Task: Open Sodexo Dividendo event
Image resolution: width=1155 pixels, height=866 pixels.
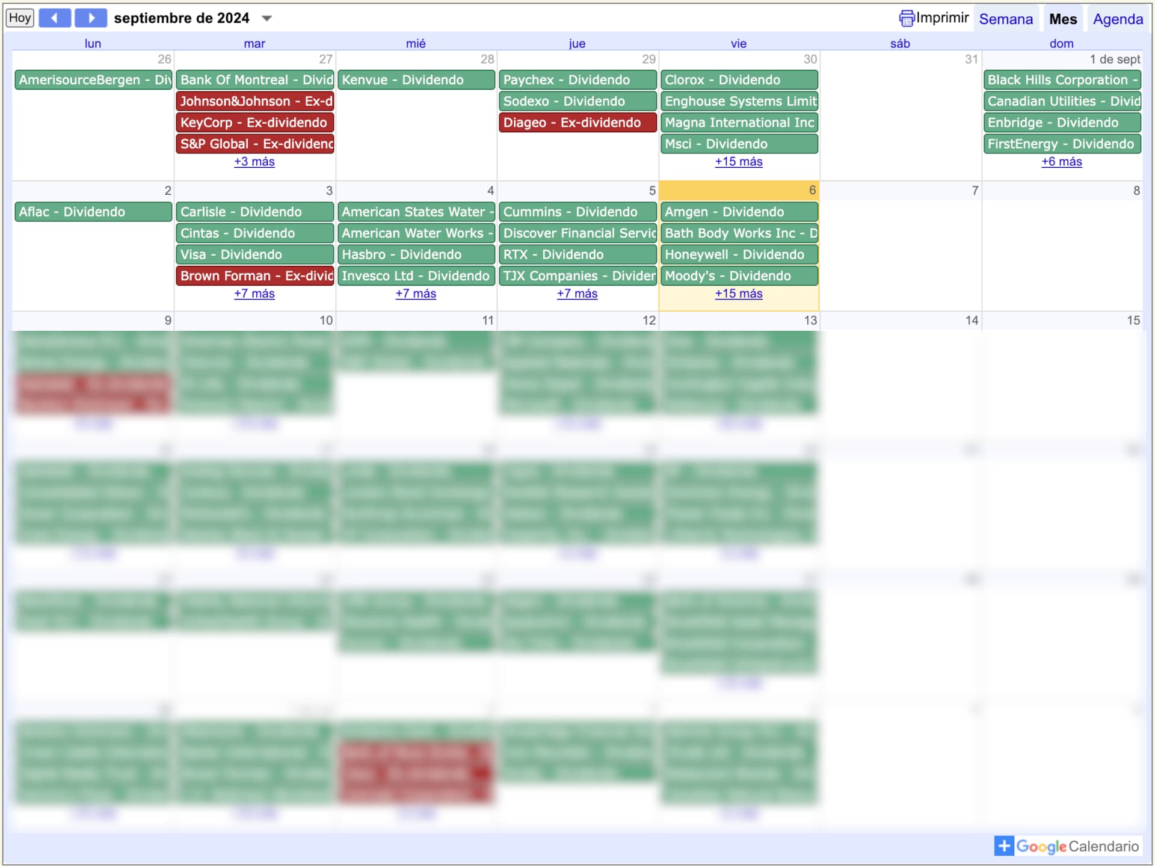Action: point(577,101)
